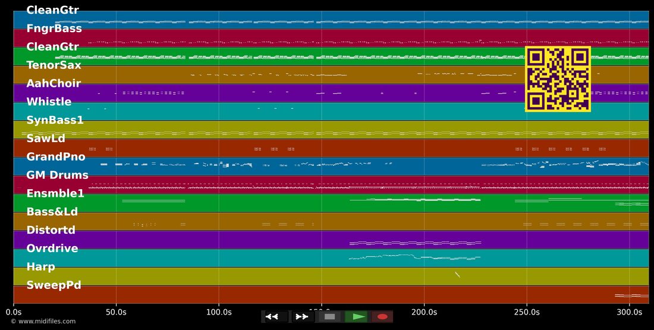The width and height of the screenshot is (654, 330).
Task: Select the AahChoir track label
Action: (x=54, y=83)
